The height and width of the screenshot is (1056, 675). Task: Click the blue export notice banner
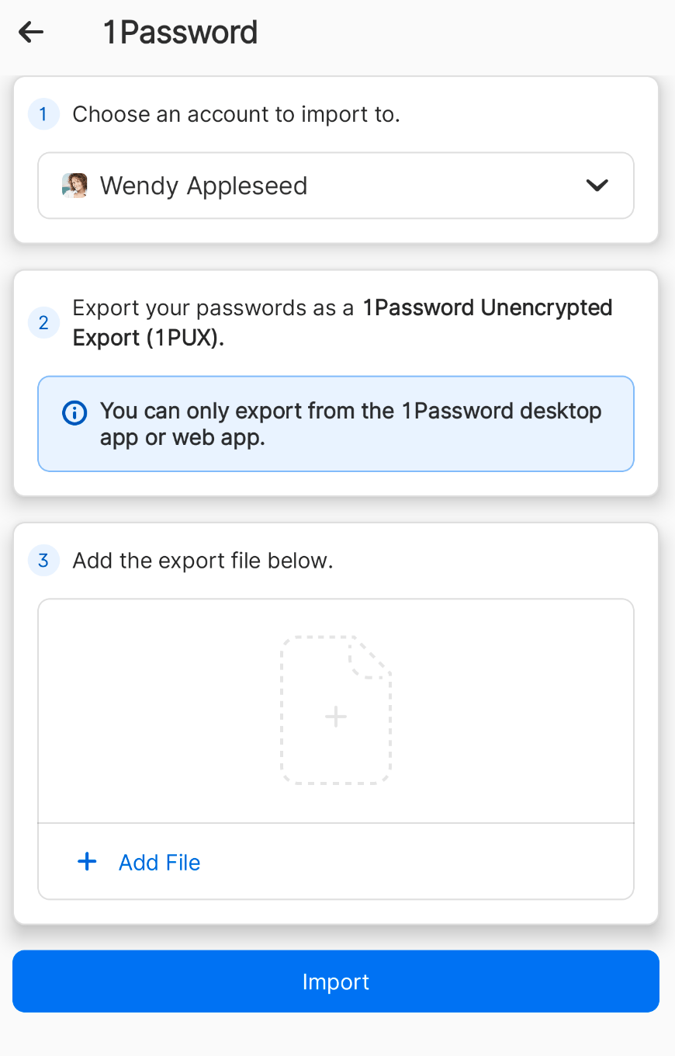[336, 423]
